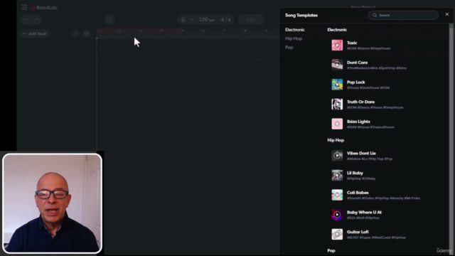
Task: Select the Baby Where U At title
Action: point(364,213)
